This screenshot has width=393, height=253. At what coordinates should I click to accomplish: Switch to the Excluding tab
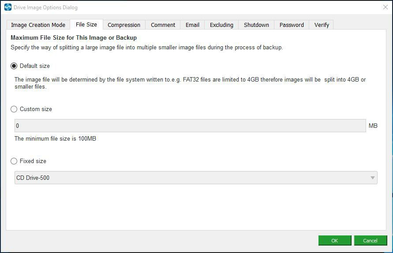221,25
